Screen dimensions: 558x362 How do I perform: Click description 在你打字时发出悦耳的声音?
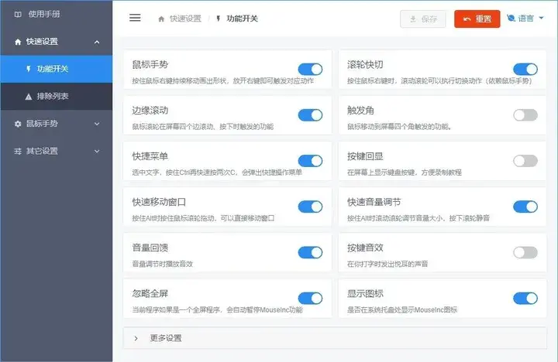[x=387, y=264]
